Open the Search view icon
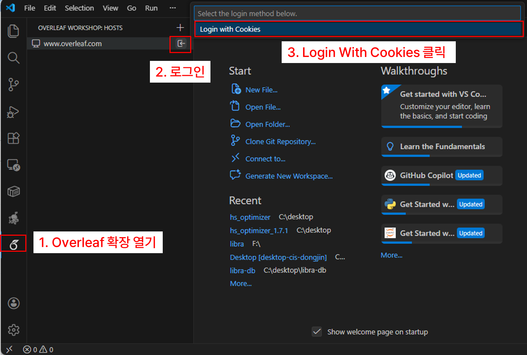Image resolution: width=527 pixels, height=355 pixels. click(x=13, y=58)
